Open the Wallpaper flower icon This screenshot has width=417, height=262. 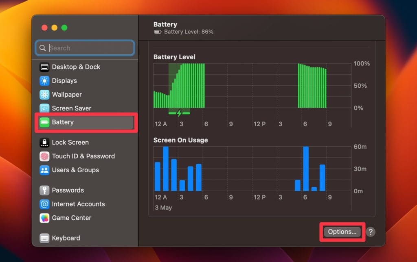(44, 95)
